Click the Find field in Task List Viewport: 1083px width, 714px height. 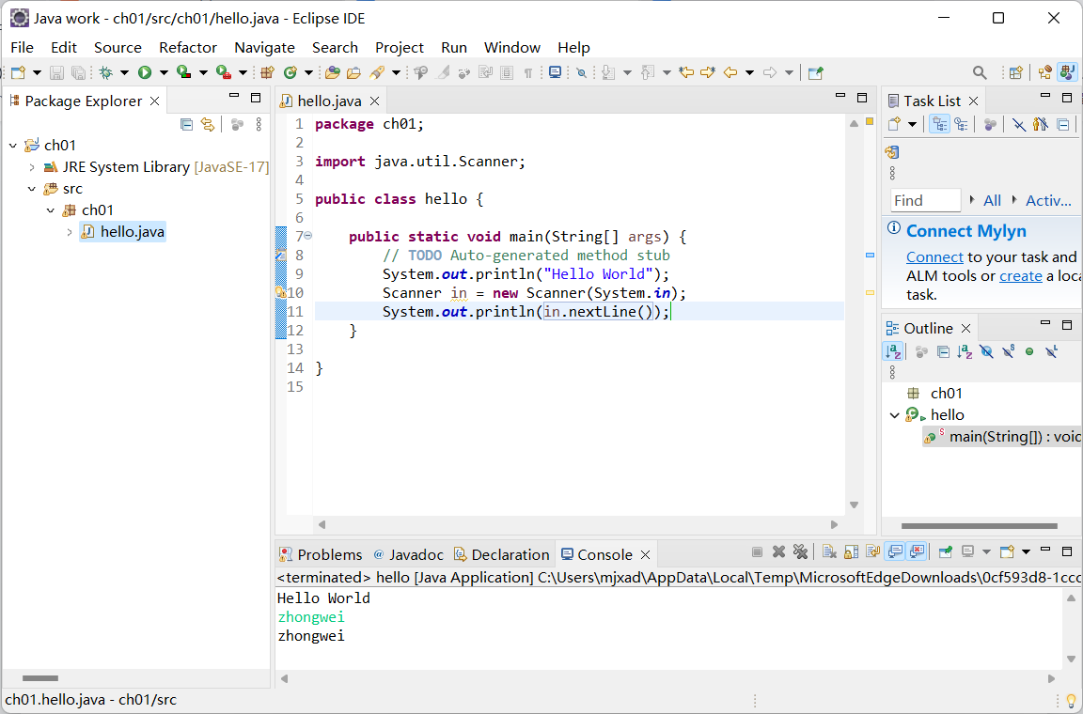925,201
